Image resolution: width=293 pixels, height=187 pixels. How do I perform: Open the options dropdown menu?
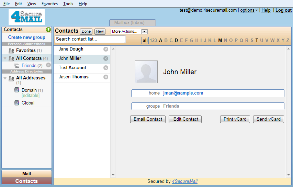click(x=249, y=10)
